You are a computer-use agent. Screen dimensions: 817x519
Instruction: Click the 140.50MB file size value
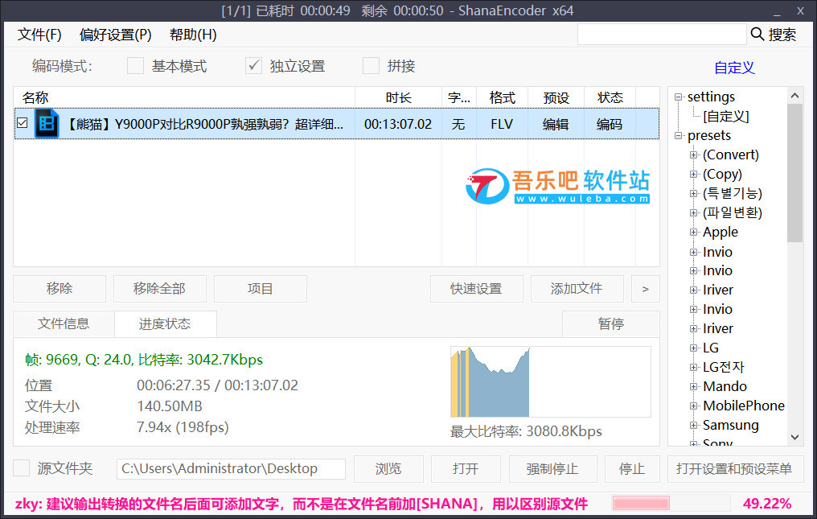click(170, 406)
